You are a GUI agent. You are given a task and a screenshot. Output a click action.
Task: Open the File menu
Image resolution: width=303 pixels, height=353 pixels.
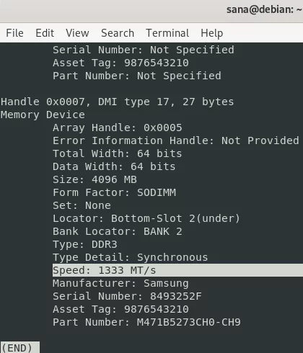click(x=14, y=33)
